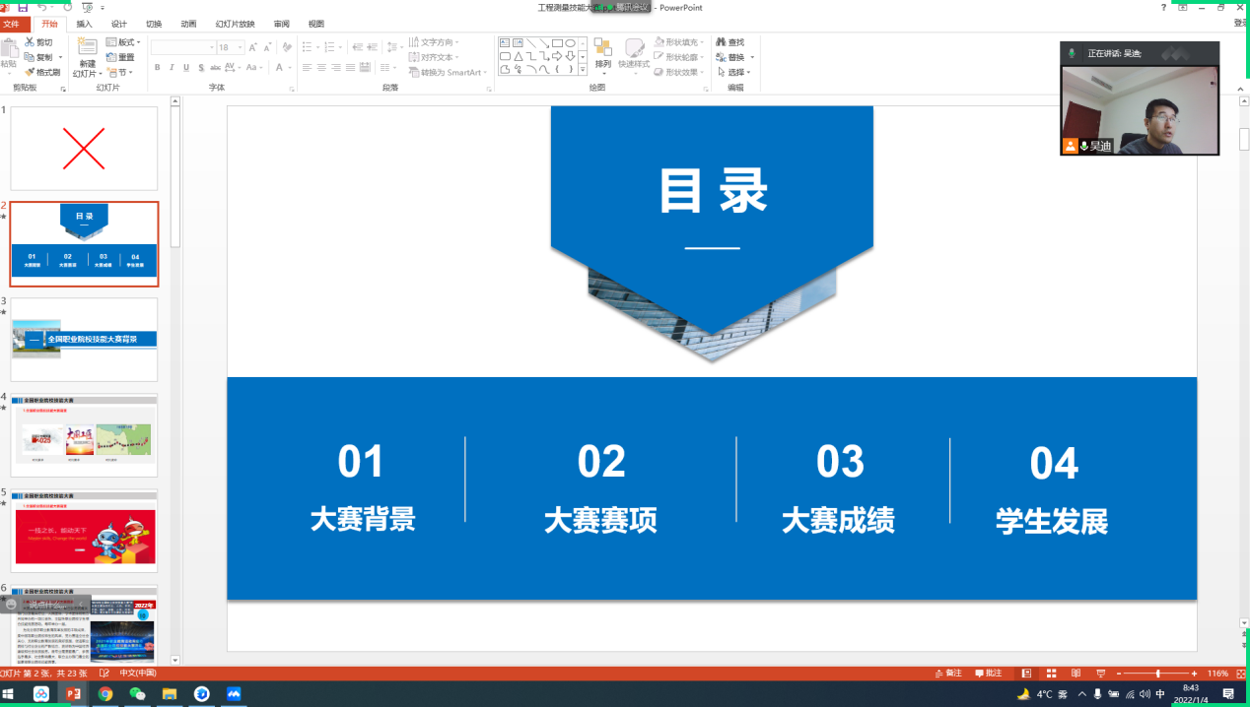Switch to Reading view in status bar
1250x707 pixels.
tap(1075, 674)
